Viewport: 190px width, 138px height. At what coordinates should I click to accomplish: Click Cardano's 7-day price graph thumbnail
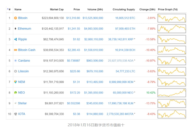point(172,61)
